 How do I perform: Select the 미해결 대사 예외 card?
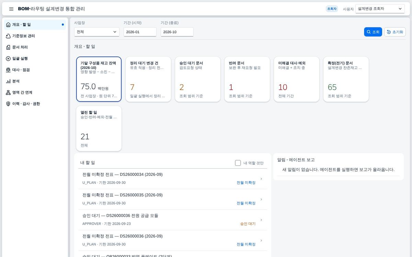pyautogui.click(x=297, y=79)
